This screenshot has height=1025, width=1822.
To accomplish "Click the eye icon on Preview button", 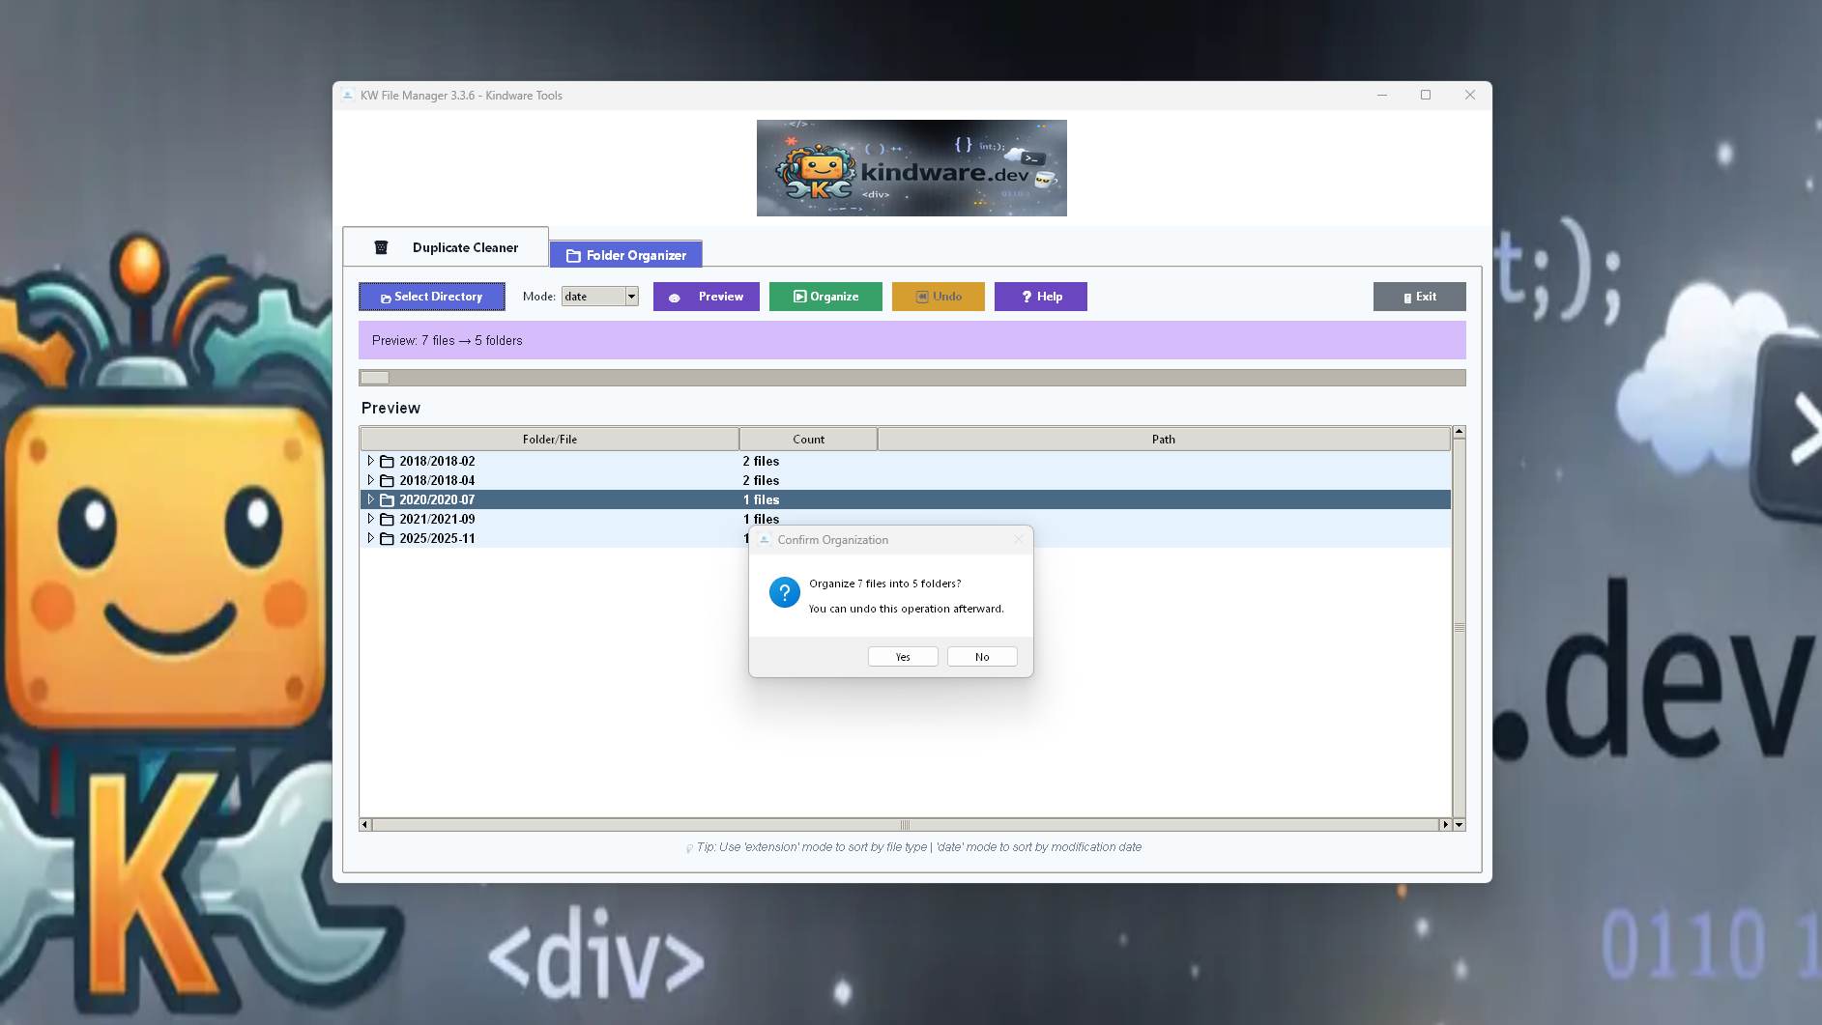I will [x=675, y=298].
